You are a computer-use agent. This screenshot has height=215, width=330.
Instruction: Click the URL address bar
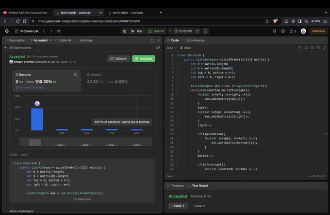click(148, 21)
